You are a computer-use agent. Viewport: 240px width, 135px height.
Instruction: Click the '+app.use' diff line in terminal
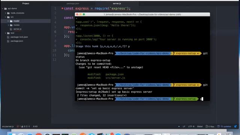[x=108, y=22]
